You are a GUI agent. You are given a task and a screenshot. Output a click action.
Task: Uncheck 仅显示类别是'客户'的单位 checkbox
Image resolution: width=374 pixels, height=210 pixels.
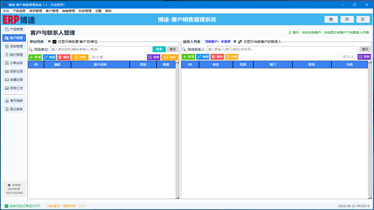point(54,42)
